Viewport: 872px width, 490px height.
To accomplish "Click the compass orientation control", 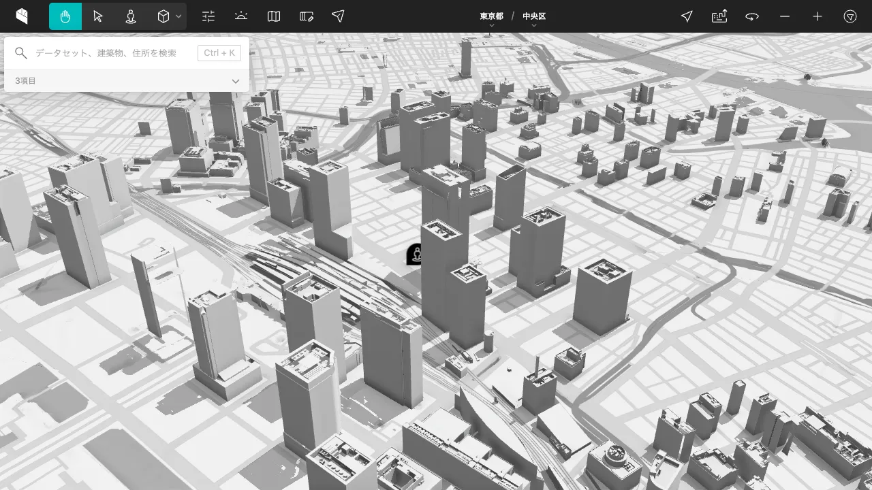I will 850,16.
